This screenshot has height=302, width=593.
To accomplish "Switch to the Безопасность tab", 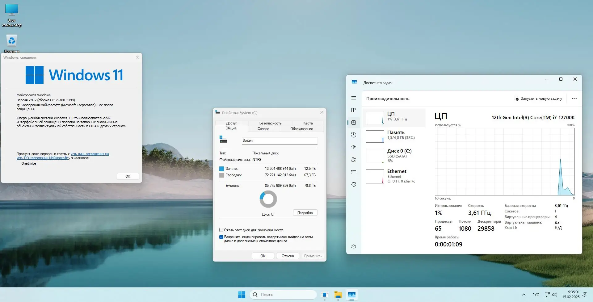I will tap(270, 123).
